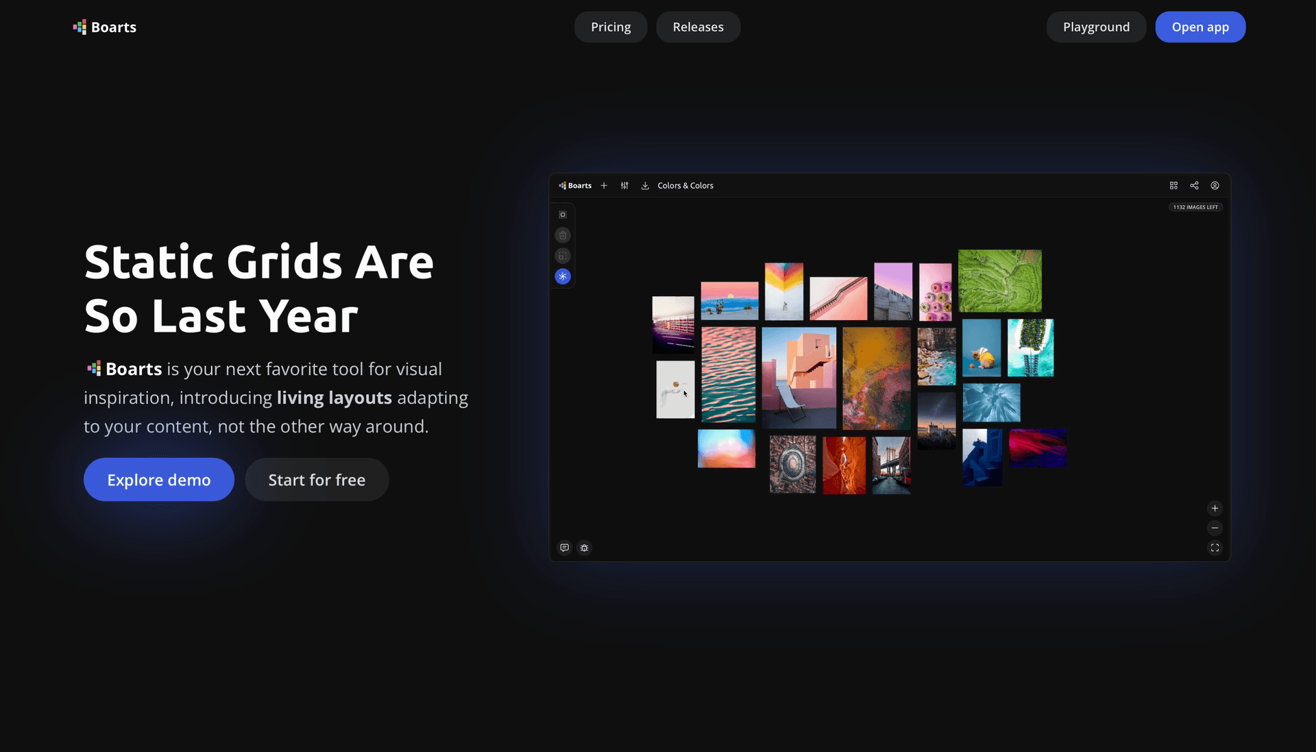This screenshot has height=752, width=1316.
Task: Open the feedback chat icon at bottom left
Action: coord(564,548)
